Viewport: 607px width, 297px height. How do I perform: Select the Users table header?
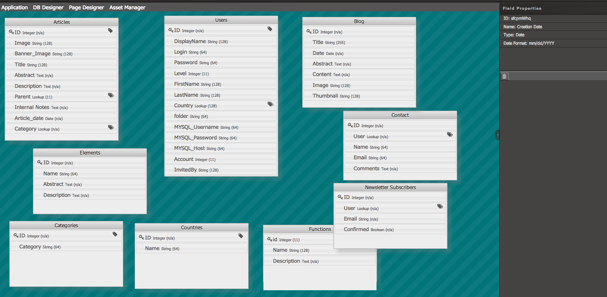pyautogui.click(x=221, y=20)
